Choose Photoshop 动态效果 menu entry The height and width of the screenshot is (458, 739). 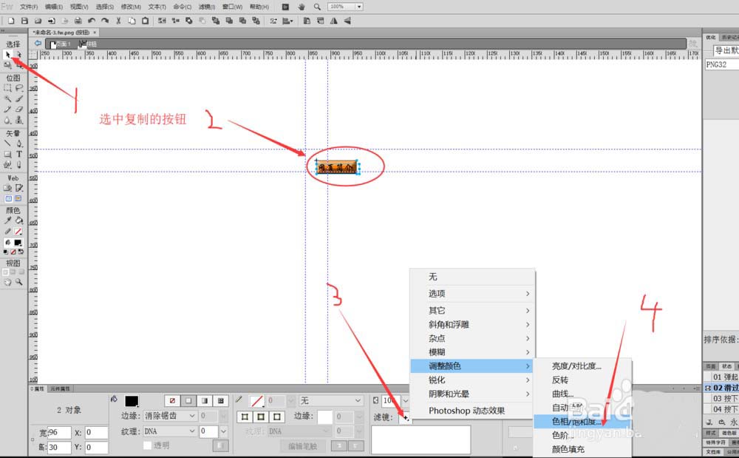click(472, 411)
